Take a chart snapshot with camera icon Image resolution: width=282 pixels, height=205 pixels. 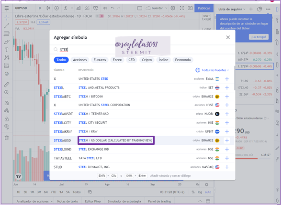click(x=190, y=8)
